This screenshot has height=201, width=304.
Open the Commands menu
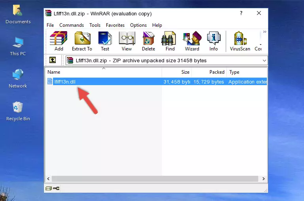click(72, 25)
